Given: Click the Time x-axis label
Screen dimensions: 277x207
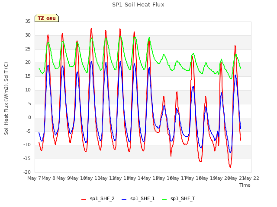Looking at the screenshot, I should point(245,185).
